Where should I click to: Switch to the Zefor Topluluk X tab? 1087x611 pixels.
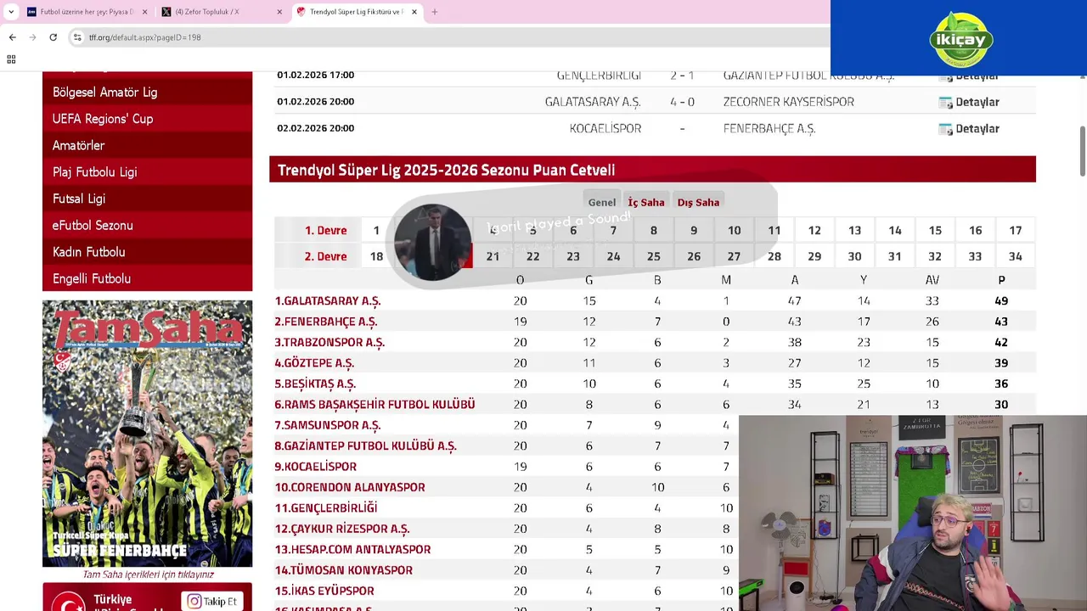(x=222, y=12)
